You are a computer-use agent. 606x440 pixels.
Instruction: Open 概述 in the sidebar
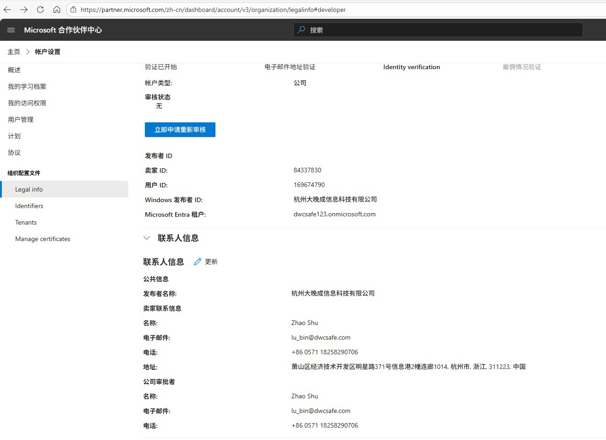point(14,70)
